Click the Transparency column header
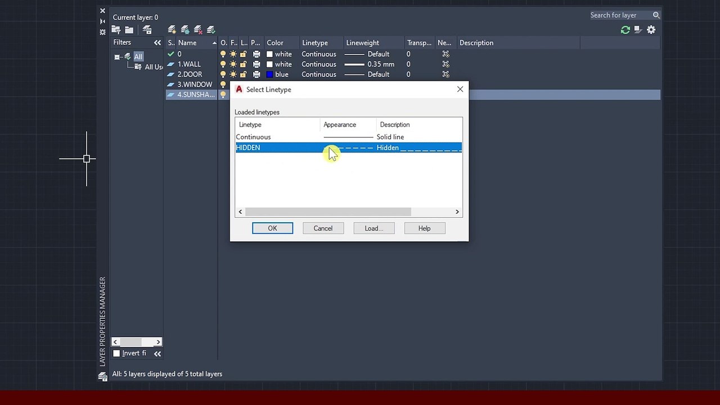This screenshot has width=720, height=405. [420, 43]
